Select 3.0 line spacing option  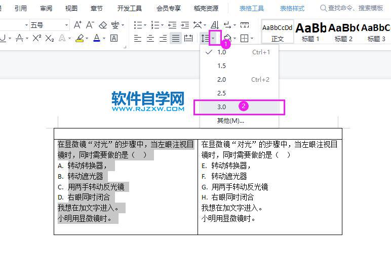tap(239, 107)
